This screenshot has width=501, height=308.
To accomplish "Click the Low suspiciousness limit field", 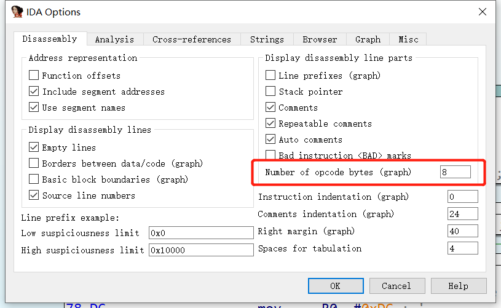I will click(201, 233).
